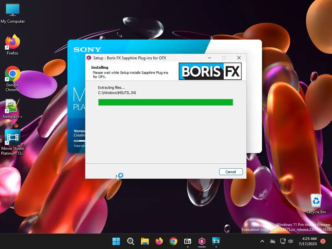This screenshot has width=332, height=249.
Task: Click the Sony splash loading progress bar
Action: [79, 141]
